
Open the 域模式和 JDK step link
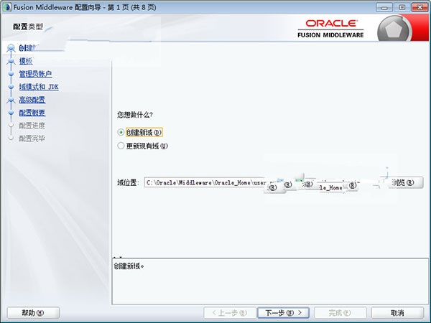pyautogui.click(x=39, y=87)
